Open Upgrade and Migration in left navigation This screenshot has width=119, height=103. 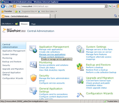[13, 69]
